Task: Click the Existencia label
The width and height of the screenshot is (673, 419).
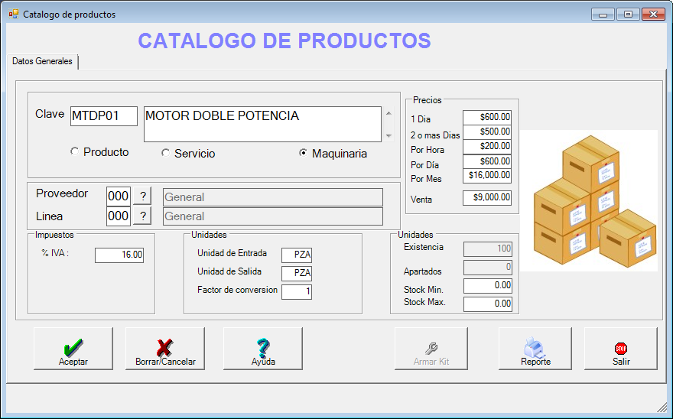Action: [x=424, y=247]
